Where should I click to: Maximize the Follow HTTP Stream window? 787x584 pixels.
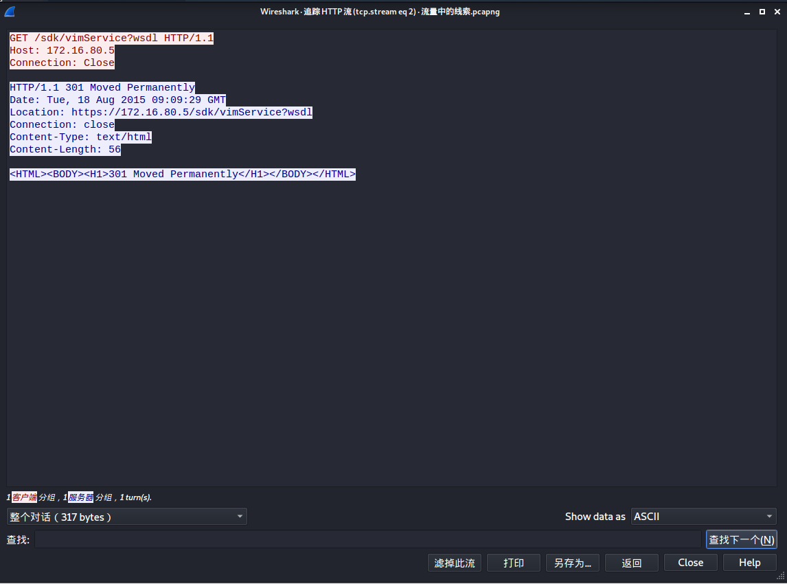762,12
